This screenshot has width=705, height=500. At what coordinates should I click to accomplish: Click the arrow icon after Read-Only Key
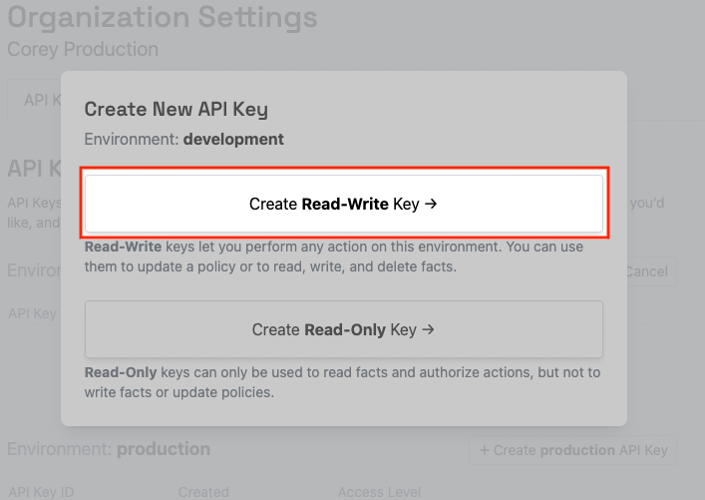click(x=428, y=329)
